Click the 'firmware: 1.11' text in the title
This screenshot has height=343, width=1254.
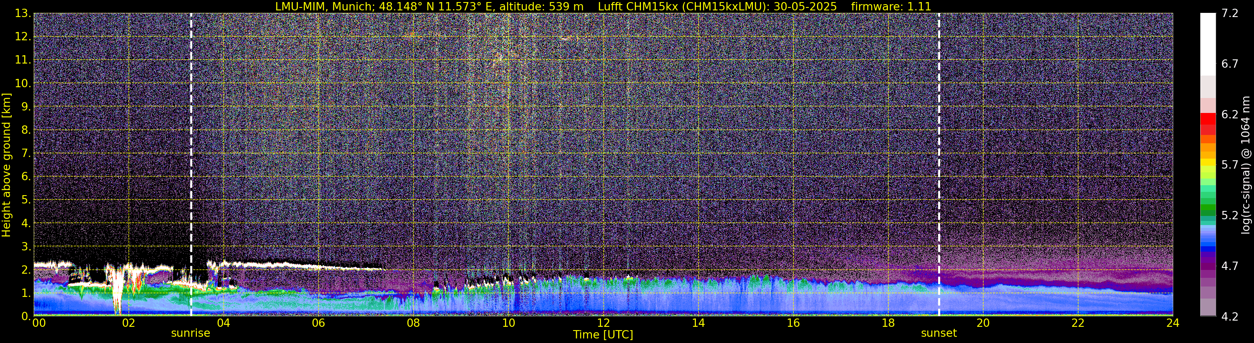pyautogui.click(x=891, y=6)
